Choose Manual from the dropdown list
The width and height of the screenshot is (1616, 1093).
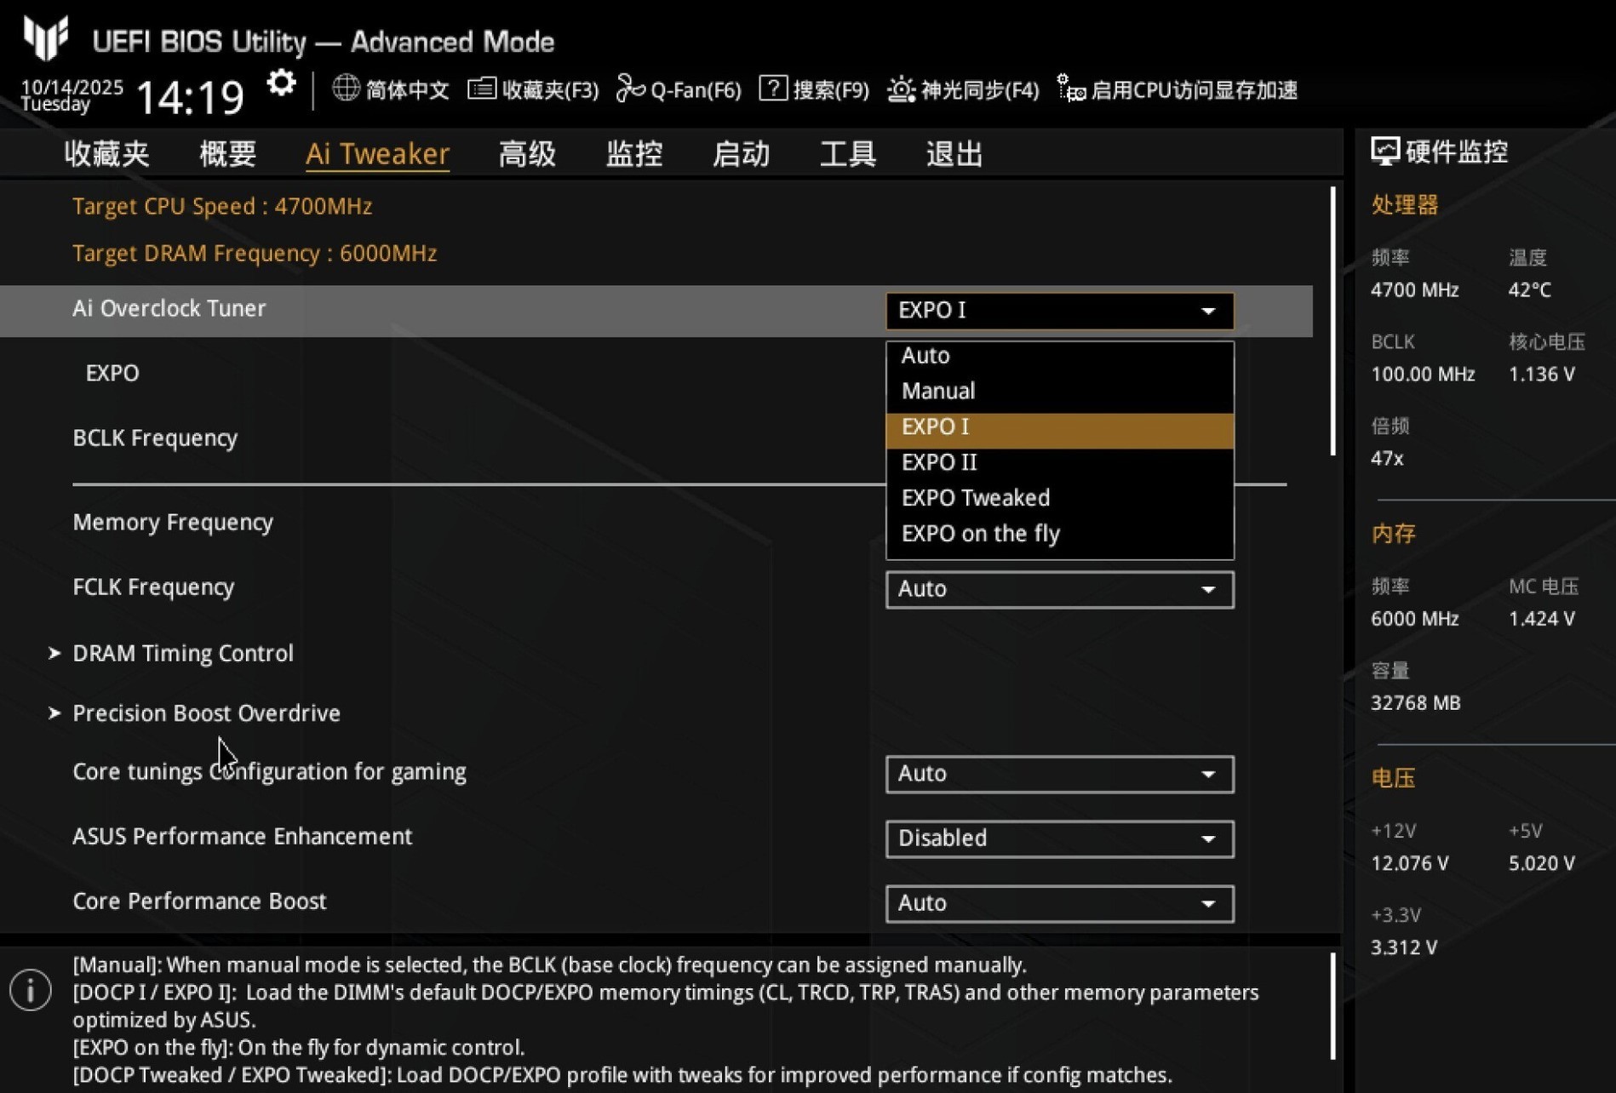(x=937, y=392)
